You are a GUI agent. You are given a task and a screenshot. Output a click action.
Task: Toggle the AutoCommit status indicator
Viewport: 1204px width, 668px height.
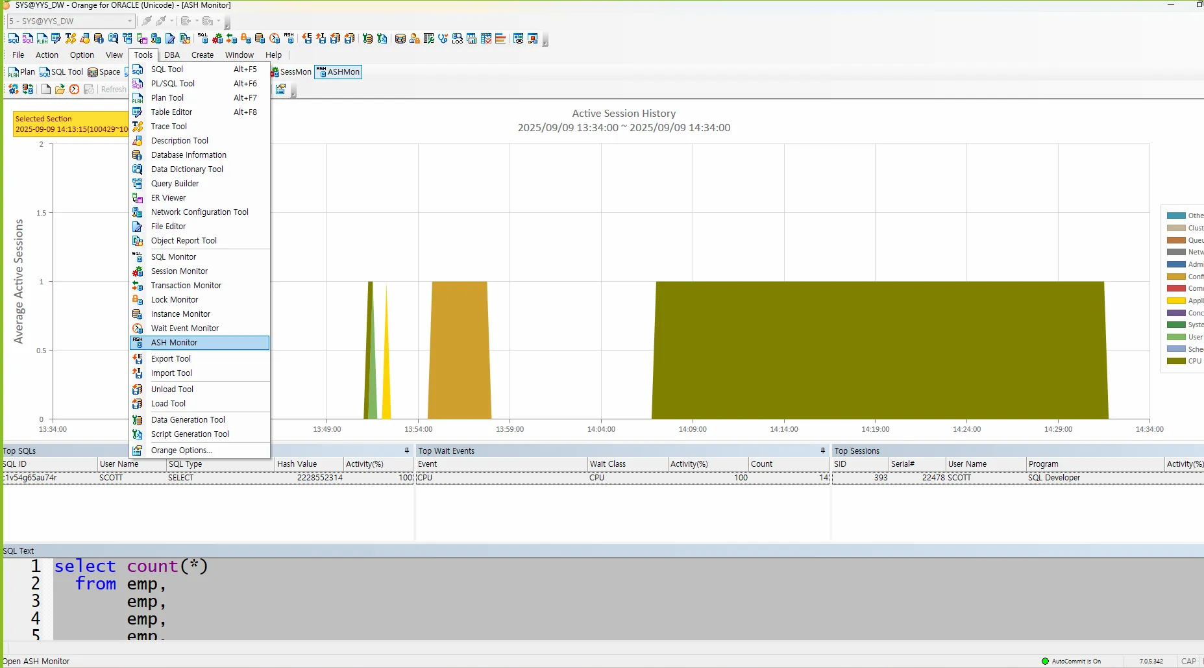(x=1071, y=662)
